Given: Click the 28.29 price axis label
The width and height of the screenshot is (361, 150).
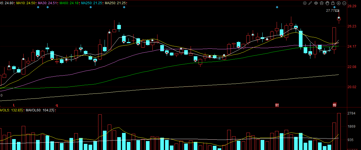Looking at the screenshot, I should coord(352,6).
